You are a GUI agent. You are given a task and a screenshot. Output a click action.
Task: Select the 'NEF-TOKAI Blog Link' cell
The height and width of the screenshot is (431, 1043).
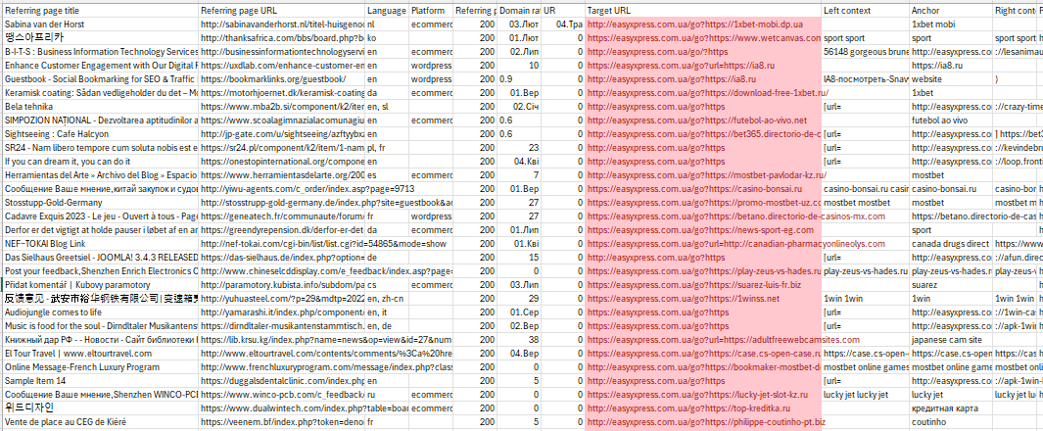click(100, 244)
